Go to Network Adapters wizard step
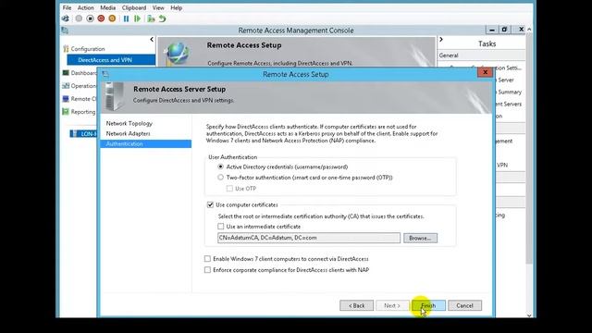 pos(128,133)
